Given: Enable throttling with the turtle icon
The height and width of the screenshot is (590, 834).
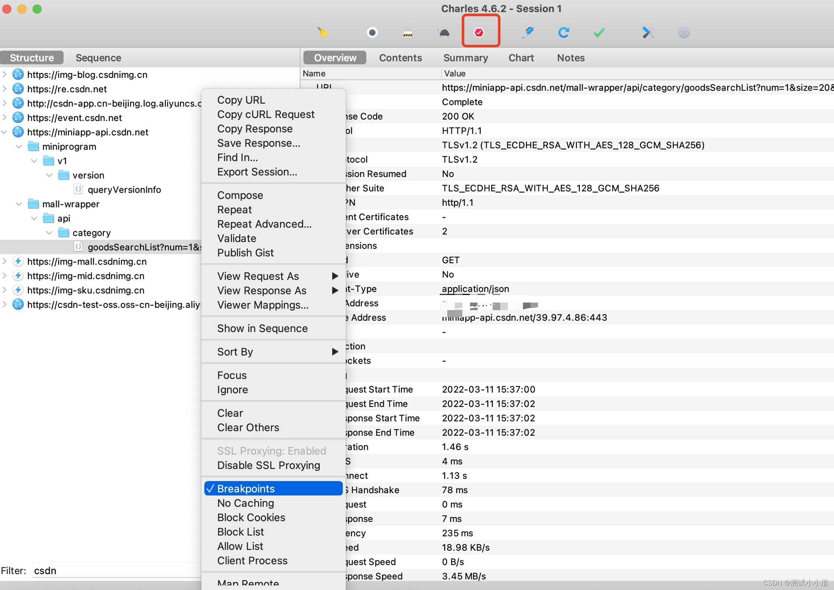Looking at the screenshot, I should (x=444, y=33).
